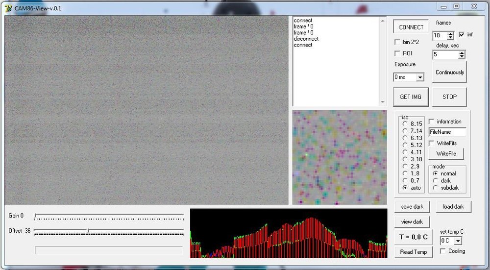Select iso 6..13 radio option
Image resolution: width=490 pixels, height=270 pixels.
click(405, 138)
